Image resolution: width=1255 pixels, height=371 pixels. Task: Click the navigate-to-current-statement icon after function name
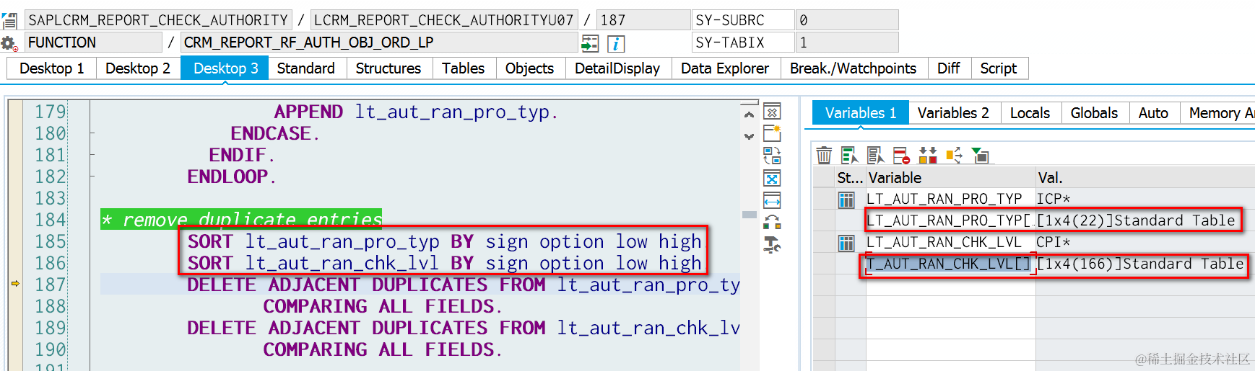point(591,43)
